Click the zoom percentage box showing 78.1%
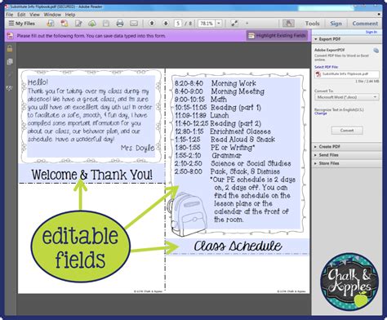The image size is (387, 320). click(207, 24)
